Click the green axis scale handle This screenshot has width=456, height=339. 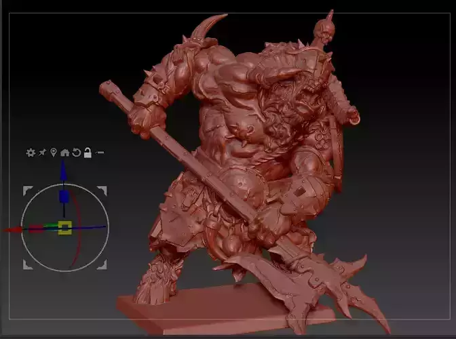click(x=50, y=226)
